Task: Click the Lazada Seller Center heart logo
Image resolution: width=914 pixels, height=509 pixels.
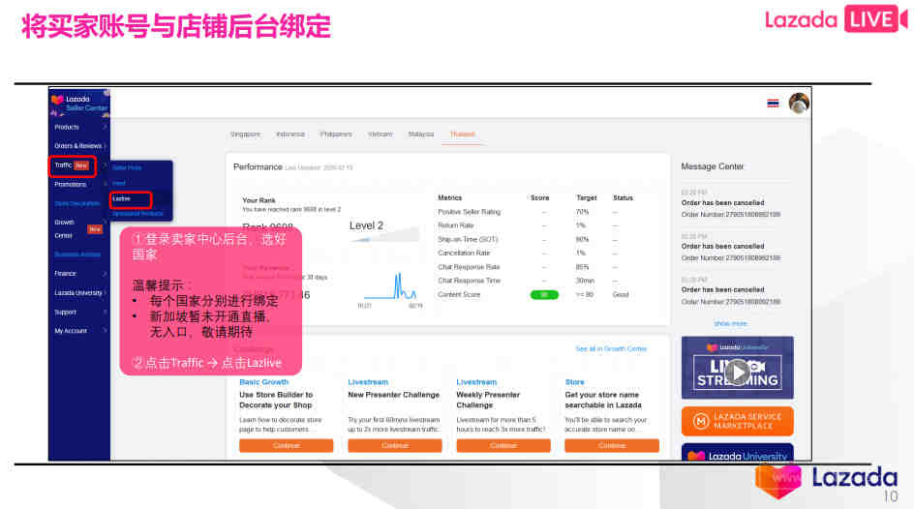Action: click(57, 100)
